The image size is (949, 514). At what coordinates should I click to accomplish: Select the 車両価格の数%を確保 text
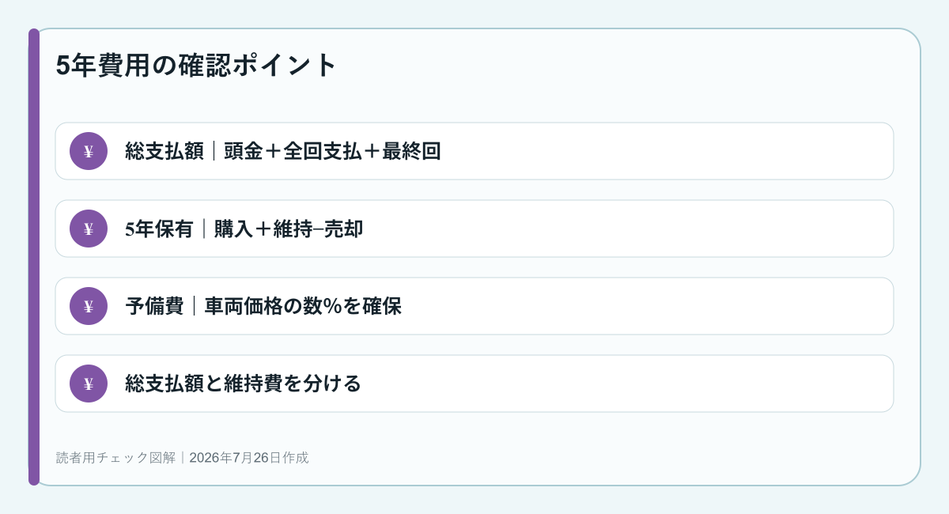[x=303, y=306]
